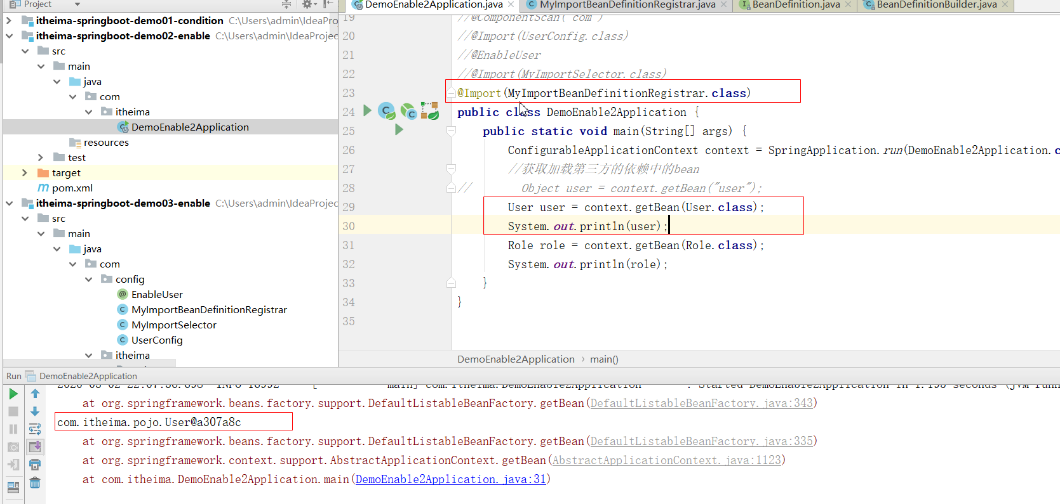Image resolution: width=1060 pixels, height=504 pixels.
Task: Switch to BeanDefinition.java tab
Action: tap(796, 5)
